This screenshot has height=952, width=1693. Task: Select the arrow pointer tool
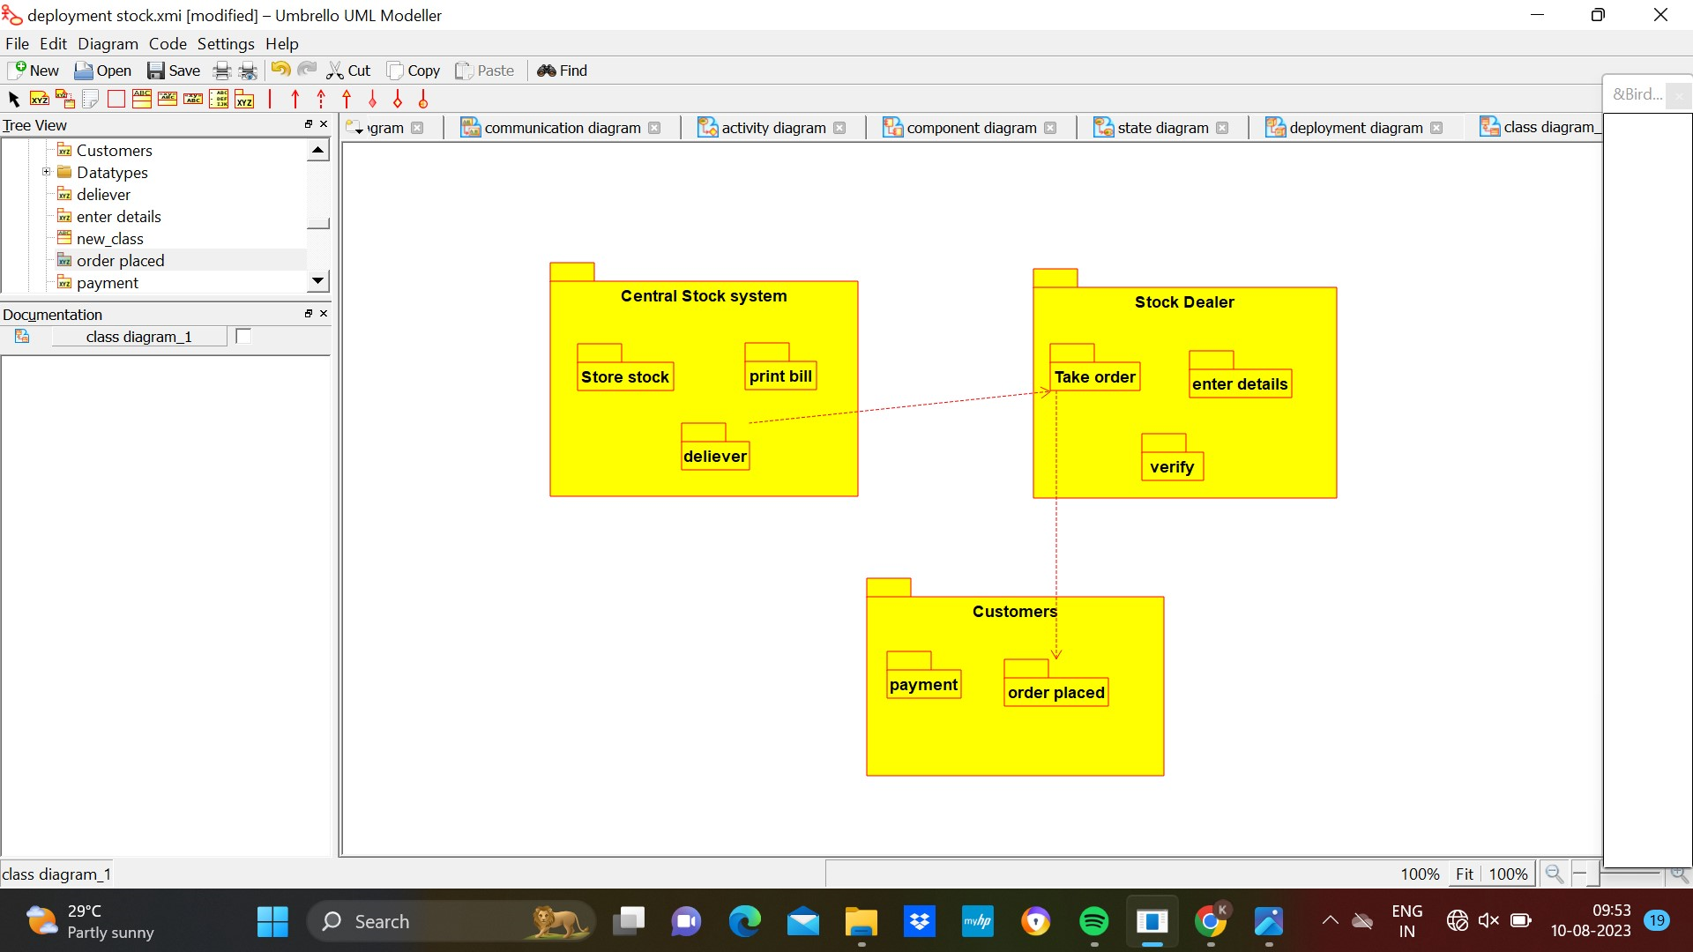[13, 99]
